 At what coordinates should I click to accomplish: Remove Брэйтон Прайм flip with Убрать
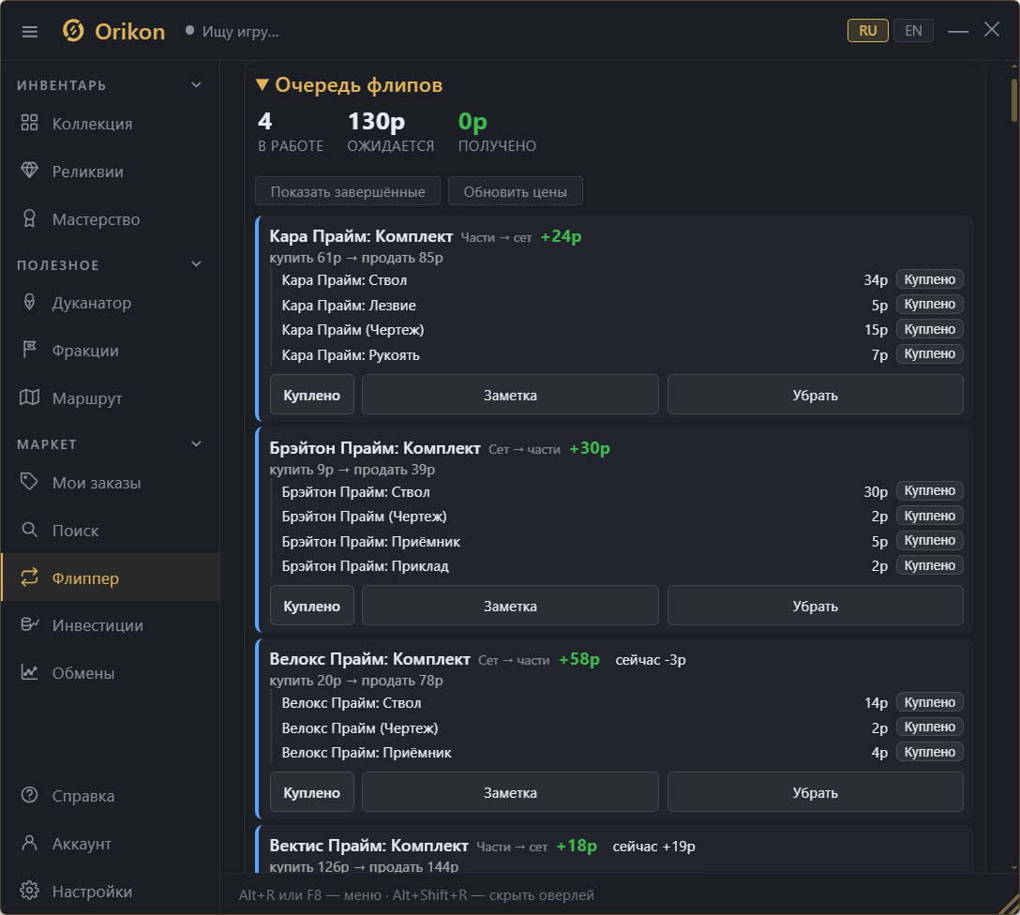pyautogui.click(x=815, y=606)
